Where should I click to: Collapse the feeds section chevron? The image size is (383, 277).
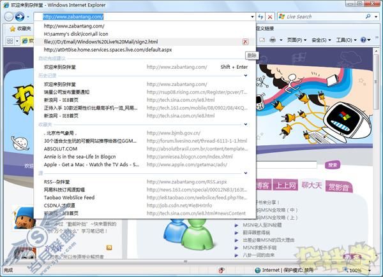246,173
